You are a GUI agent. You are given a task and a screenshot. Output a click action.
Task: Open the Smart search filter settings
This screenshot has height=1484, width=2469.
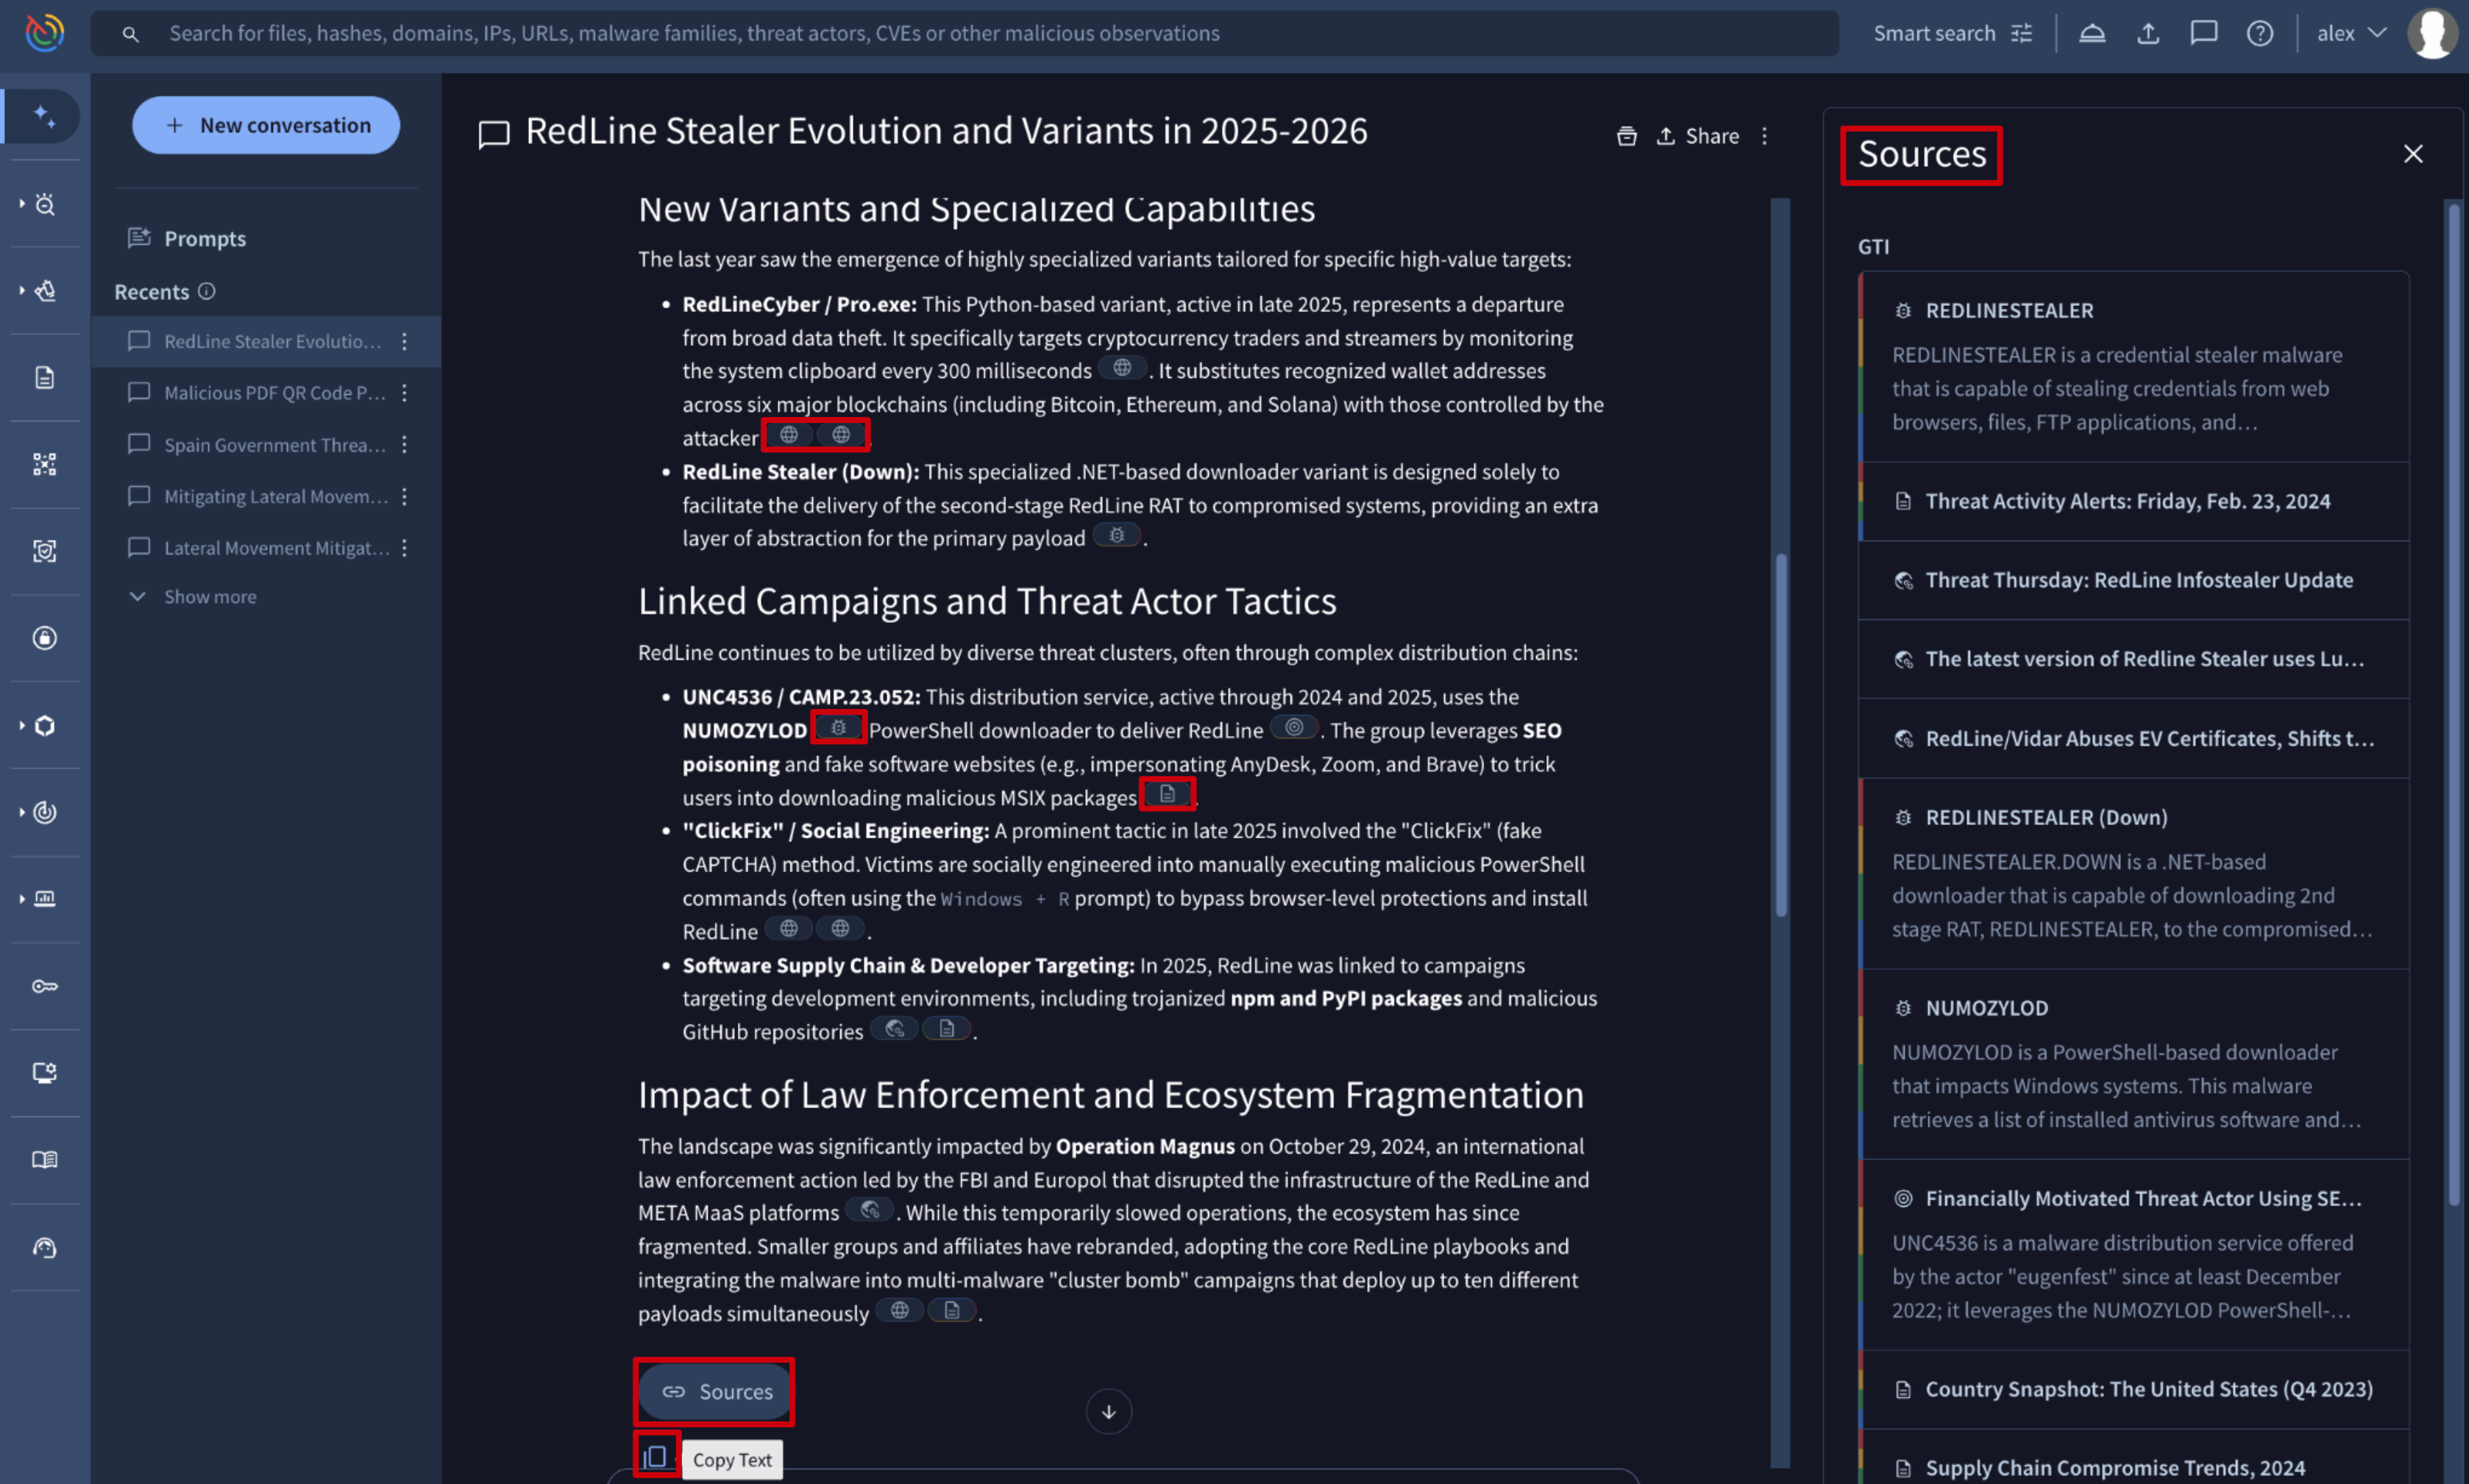point(2022,33)
